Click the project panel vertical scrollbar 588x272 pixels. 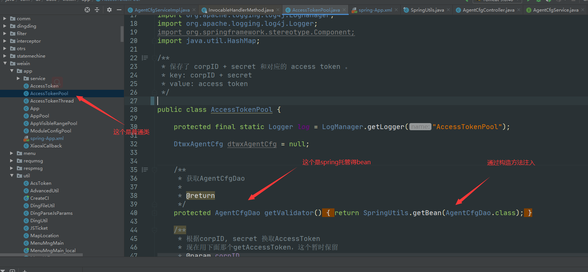pyautogui.click(x=122, y=34)
